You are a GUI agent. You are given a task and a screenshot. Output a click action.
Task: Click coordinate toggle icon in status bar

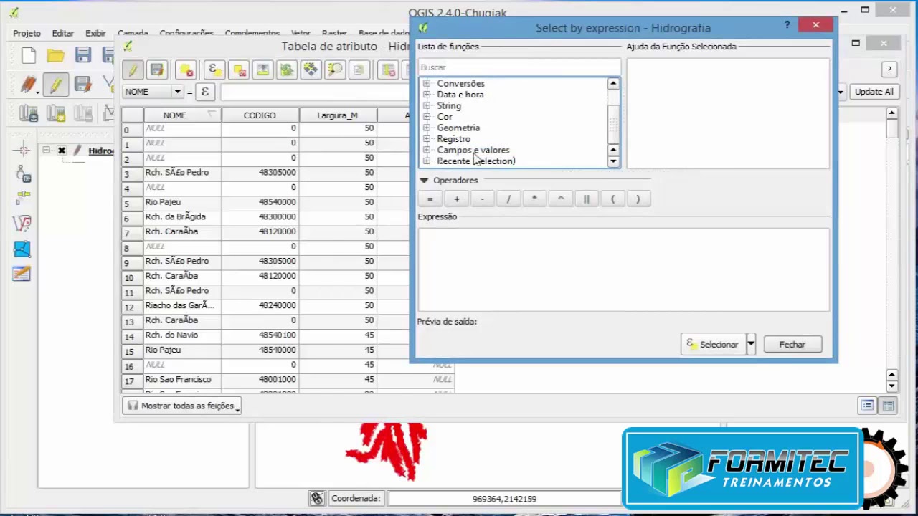[x=316, y=498]
